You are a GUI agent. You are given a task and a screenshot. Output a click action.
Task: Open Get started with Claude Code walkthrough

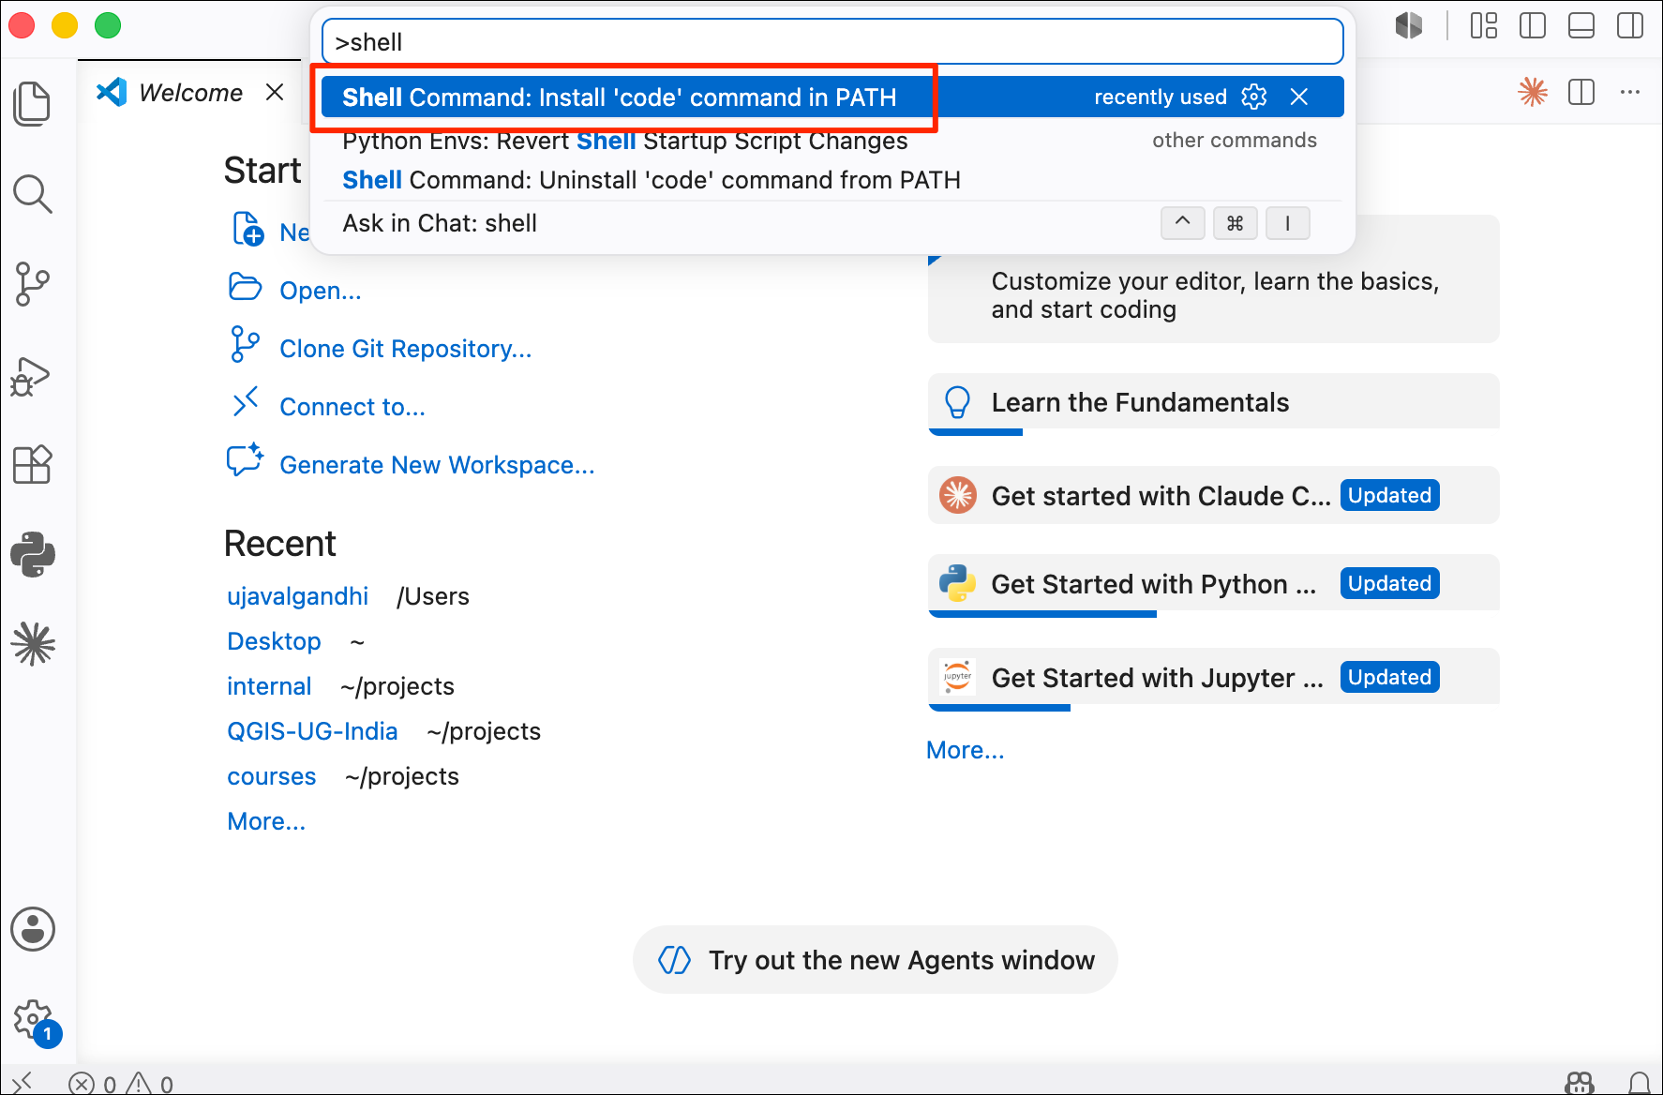tap(1213, 495)
